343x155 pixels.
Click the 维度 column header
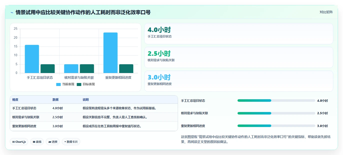coord(15,100)
